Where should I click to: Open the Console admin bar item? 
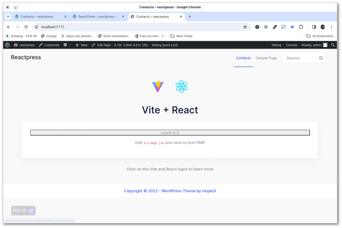[x=292, y=45]
